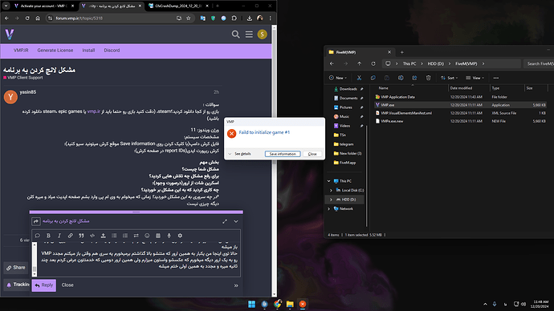Click Save information button in error dialog

(283, 154)
